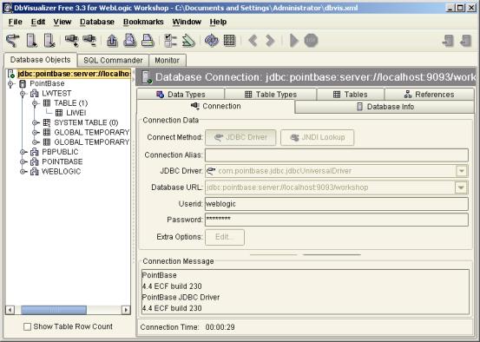Click the 'PointBase JDBC Driver' message line
This screenshot has width=480, height=342.
(181, 298)
